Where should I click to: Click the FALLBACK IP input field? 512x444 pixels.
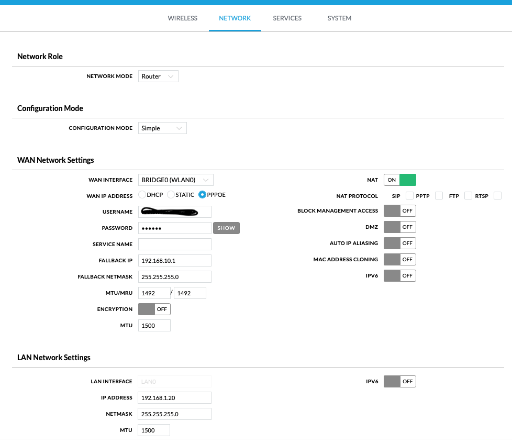click(174, 260)
